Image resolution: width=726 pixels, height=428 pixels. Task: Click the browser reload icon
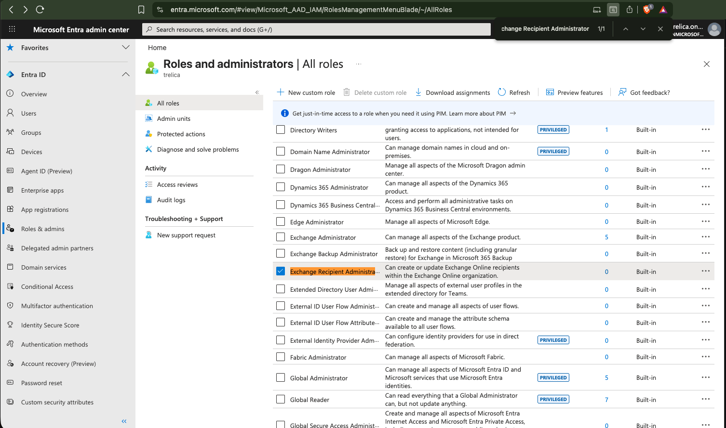coord(40,9)
